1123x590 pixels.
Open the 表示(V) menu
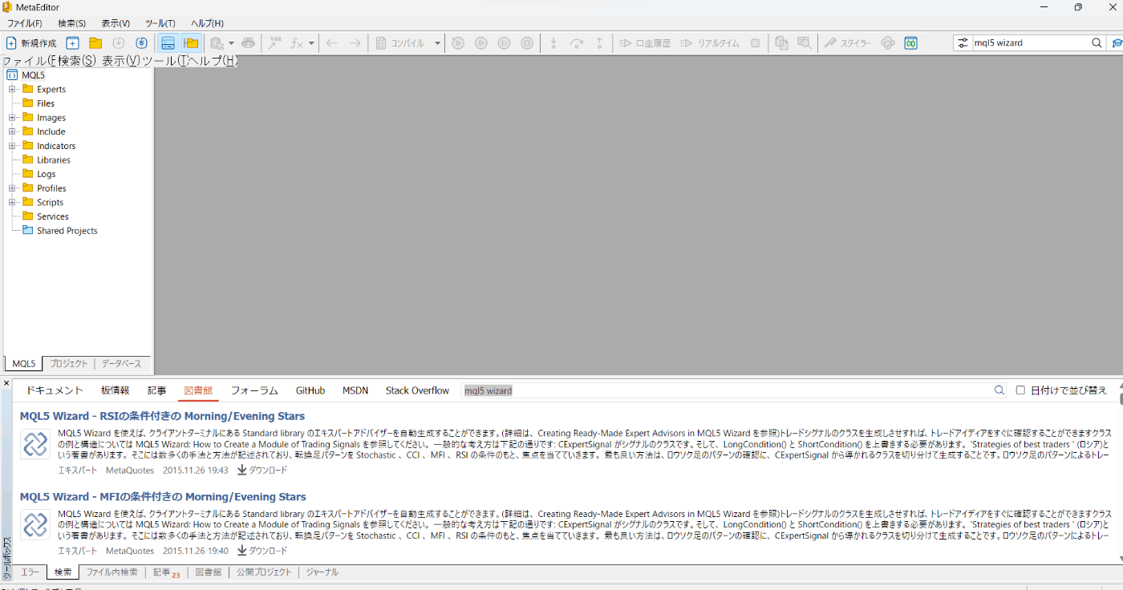coord(116,23)
